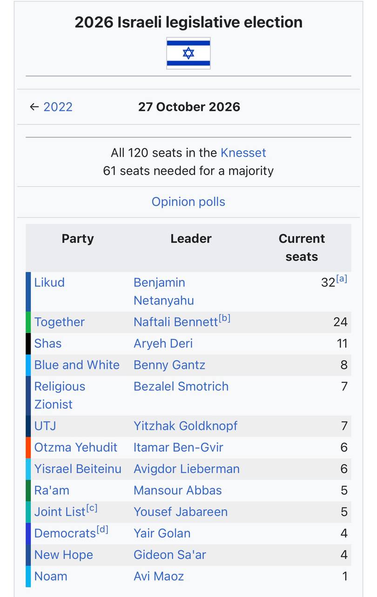This screenshot has height=597, width=377.
Task: Click the Israeli flag image
Action: click(x=188, y=54)
